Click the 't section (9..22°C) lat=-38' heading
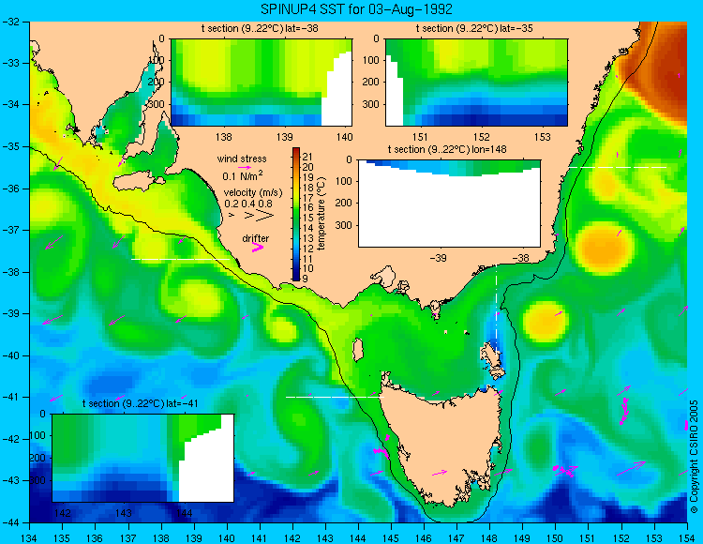The width and height of the screenshot is (703, 544). (x=260, y=29)
